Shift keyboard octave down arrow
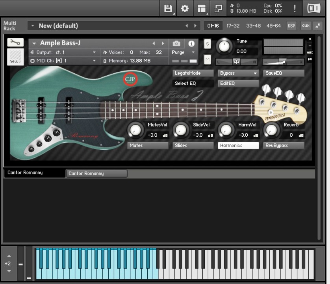330x284 pixels. pos(9,271)
